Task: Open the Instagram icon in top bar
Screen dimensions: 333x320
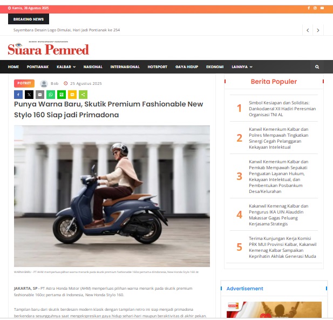Action: click(x=315, y=8)
